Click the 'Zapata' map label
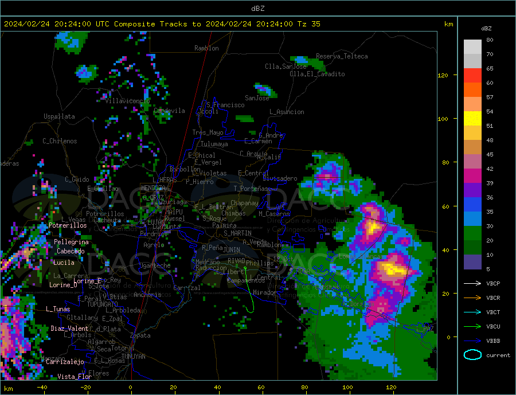 click(140, 335)
